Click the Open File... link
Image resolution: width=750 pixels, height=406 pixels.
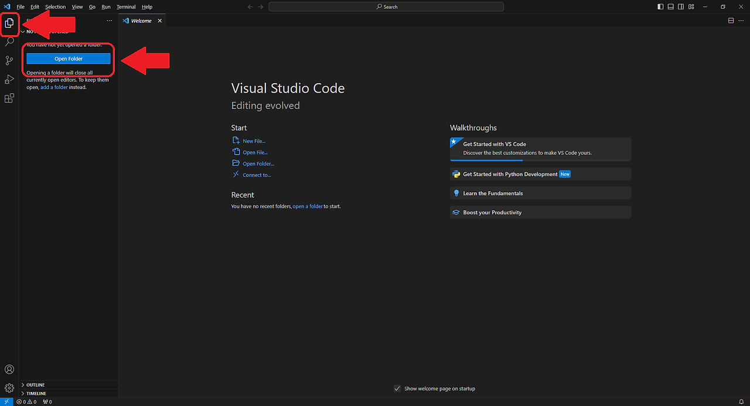[255, 152]
